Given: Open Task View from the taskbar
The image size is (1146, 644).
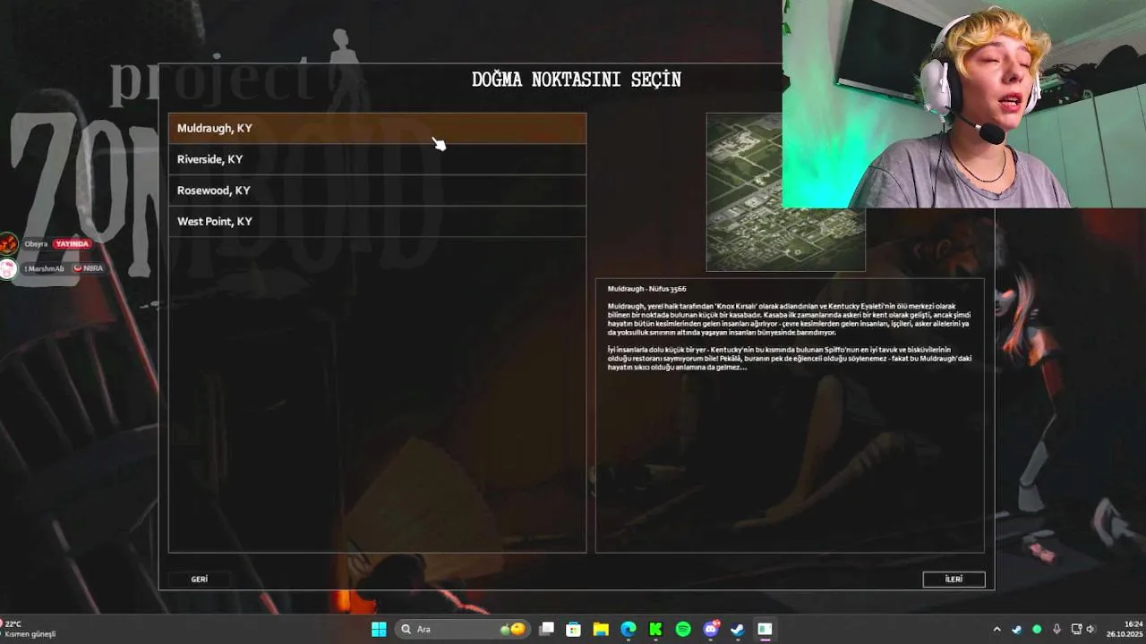Looking at the screenshot, I should pos(547,629).
